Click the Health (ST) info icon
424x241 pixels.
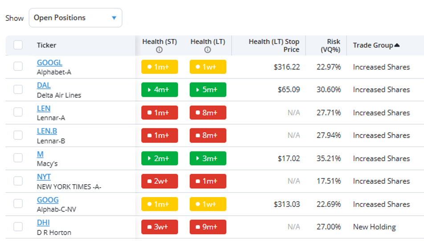point(159,50)
